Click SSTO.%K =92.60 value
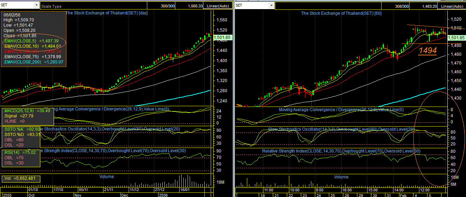This screenshot has height=197, width=466. tap(22, 129)
